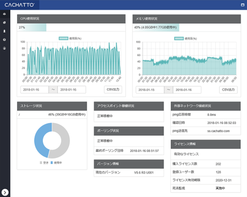Viewport: 247px width, 197px height.
Task: Open the user icon in the sidebar
Action: pyautogui.click(x=5, y=31)
